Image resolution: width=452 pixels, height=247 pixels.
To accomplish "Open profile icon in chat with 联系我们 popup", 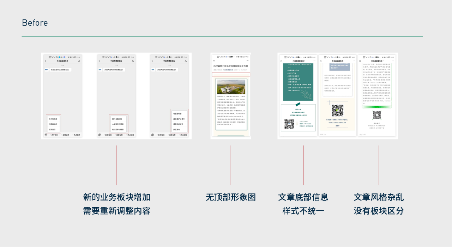I will [x=79, y=61].
